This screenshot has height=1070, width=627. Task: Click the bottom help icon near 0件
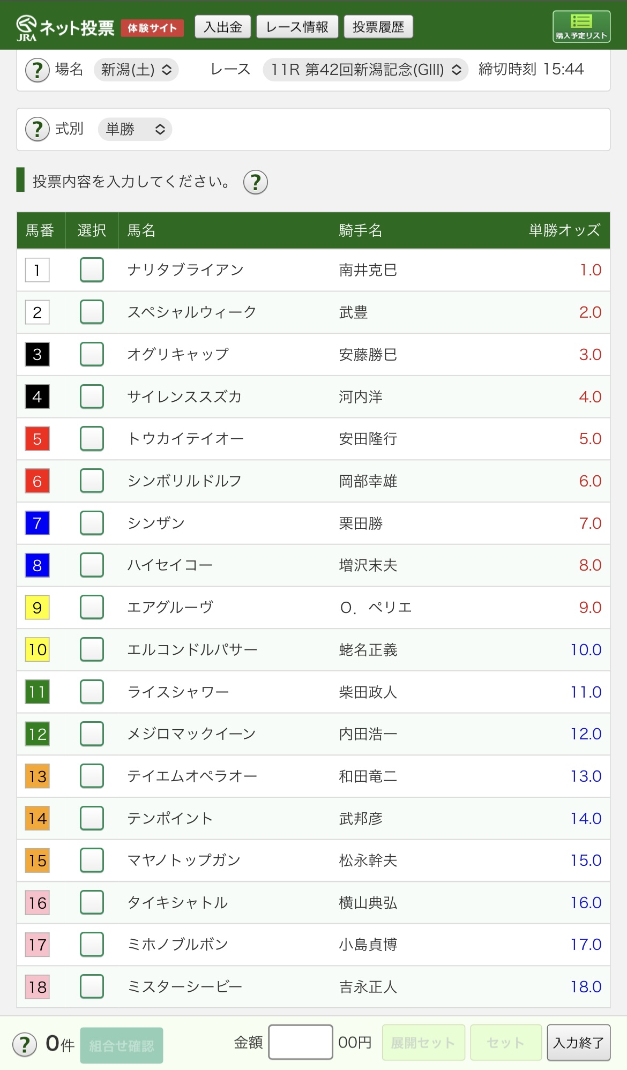[x=25, y=1044]
